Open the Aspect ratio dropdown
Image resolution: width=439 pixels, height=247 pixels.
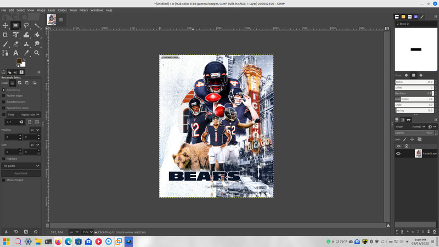(30, 115)
